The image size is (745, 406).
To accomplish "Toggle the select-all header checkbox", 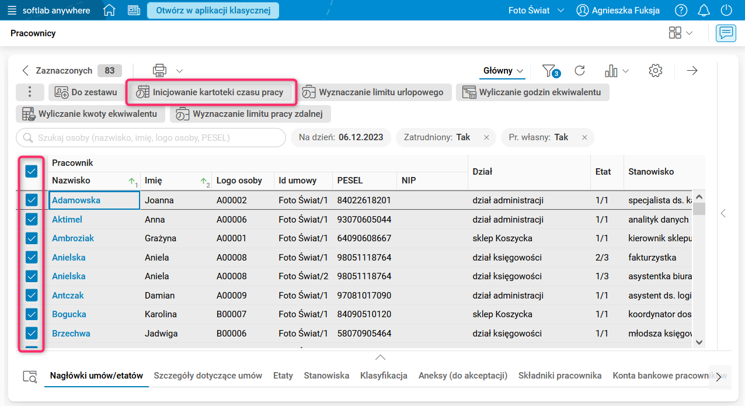I will (32, 171).
